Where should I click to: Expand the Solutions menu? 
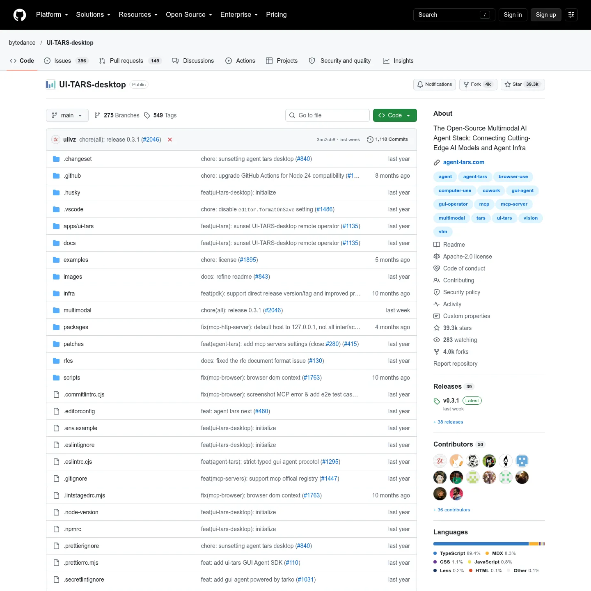93,15
